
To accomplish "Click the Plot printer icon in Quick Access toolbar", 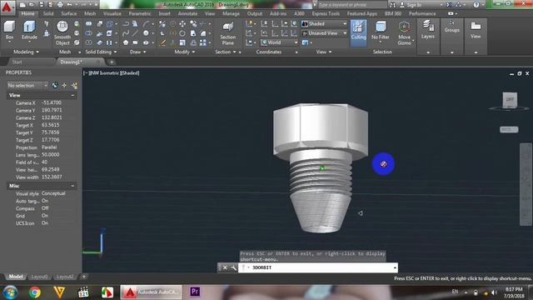I will point(60,5).
